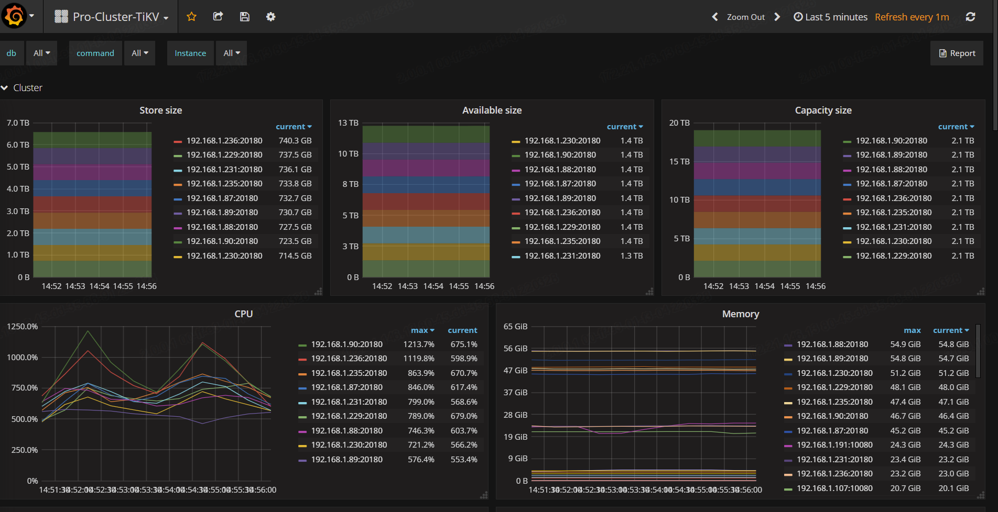Click color swatch for 192.168.1.230:20180 in Available size
998x512 pixels.
coord(516,141)
